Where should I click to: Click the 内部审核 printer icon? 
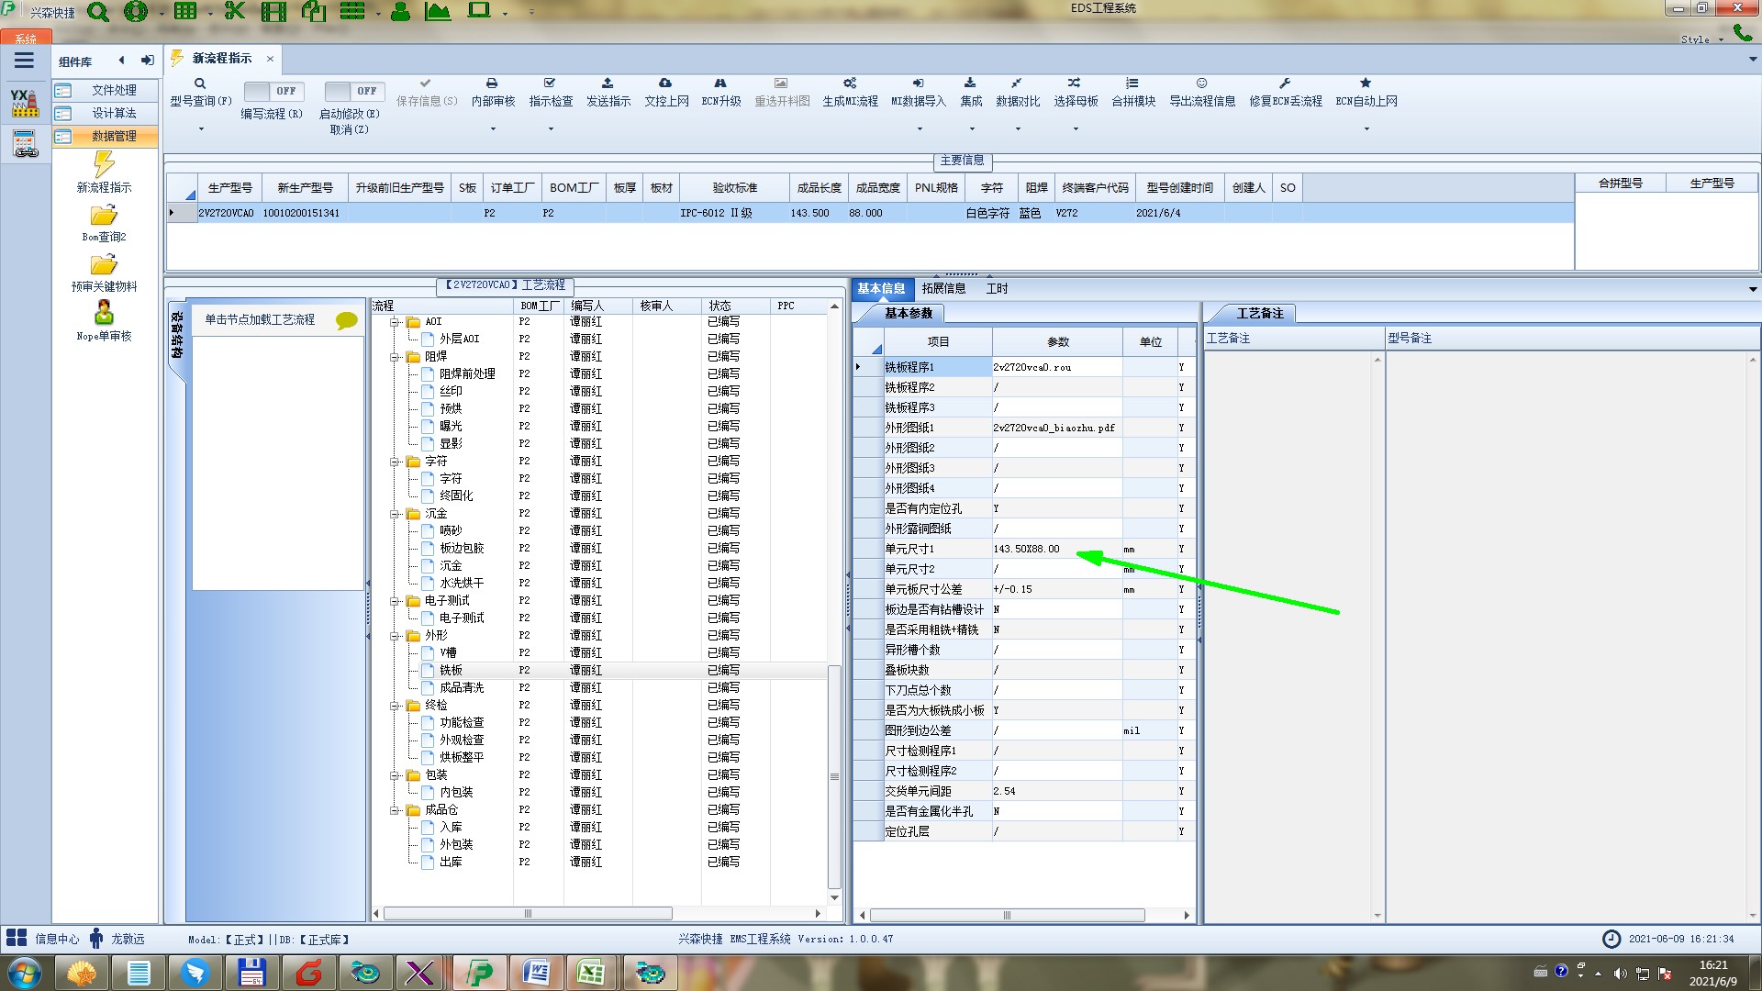[x=492, y=84]
